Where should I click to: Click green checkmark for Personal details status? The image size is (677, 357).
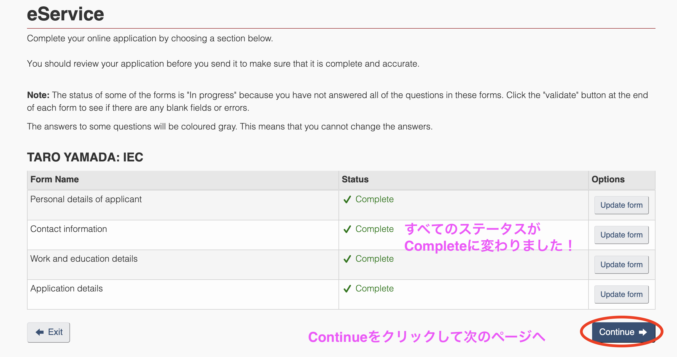[347, 199]
